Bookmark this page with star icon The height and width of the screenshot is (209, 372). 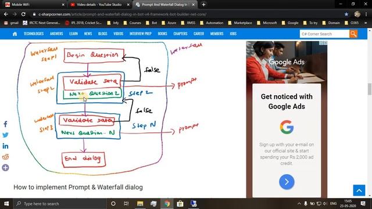coord(346,14)
